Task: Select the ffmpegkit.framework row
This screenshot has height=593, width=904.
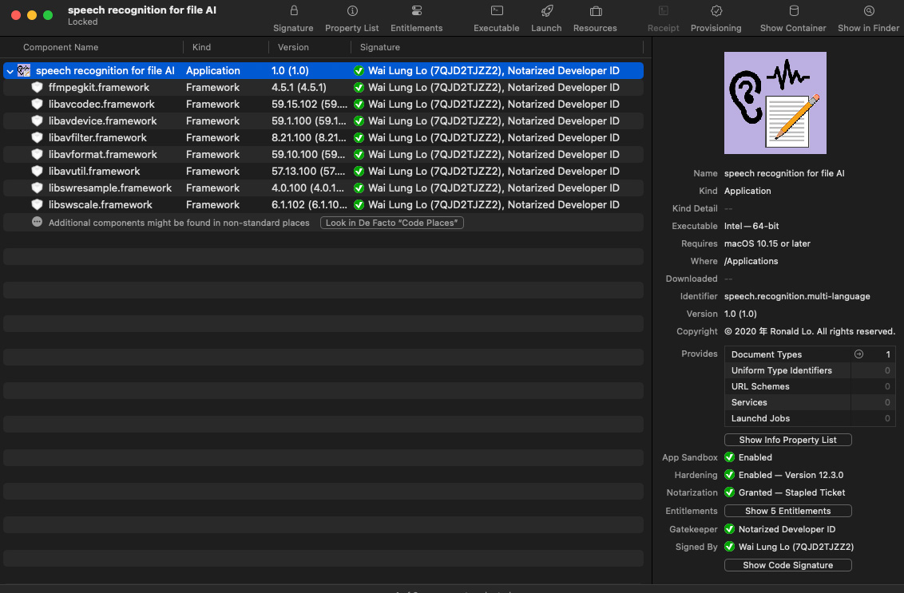Action: coord(323,88)
